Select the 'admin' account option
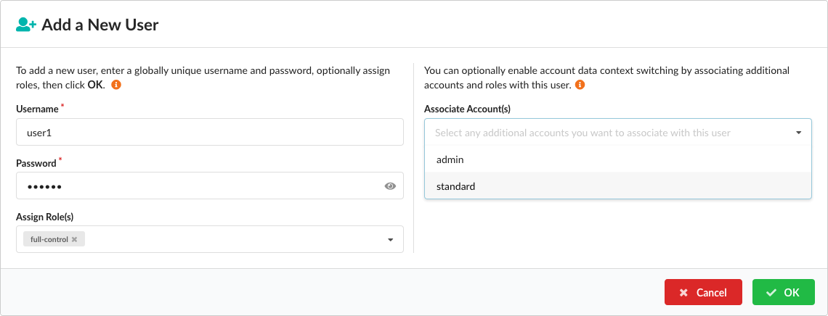This screenshot has width=828, height=316. pos(450,159)
